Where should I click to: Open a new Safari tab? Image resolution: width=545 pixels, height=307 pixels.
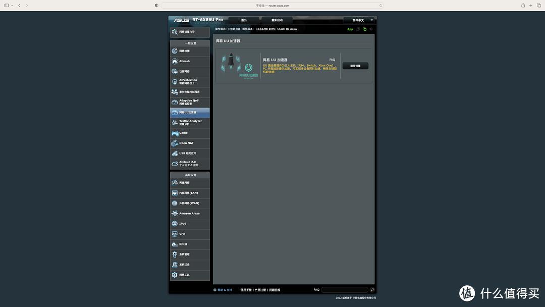click(x=531, y=6)
